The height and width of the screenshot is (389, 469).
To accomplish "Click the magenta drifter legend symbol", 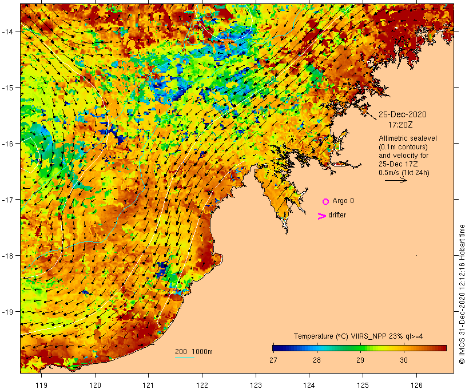I will pos(322,216).
